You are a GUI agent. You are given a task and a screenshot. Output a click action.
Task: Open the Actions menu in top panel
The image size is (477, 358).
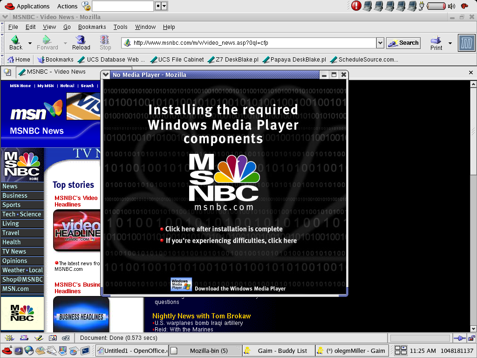coord(67,6)
